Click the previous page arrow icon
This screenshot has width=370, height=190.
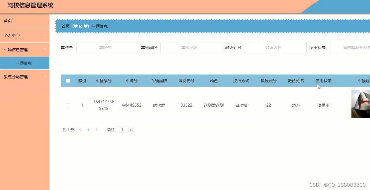coord(80,129)
